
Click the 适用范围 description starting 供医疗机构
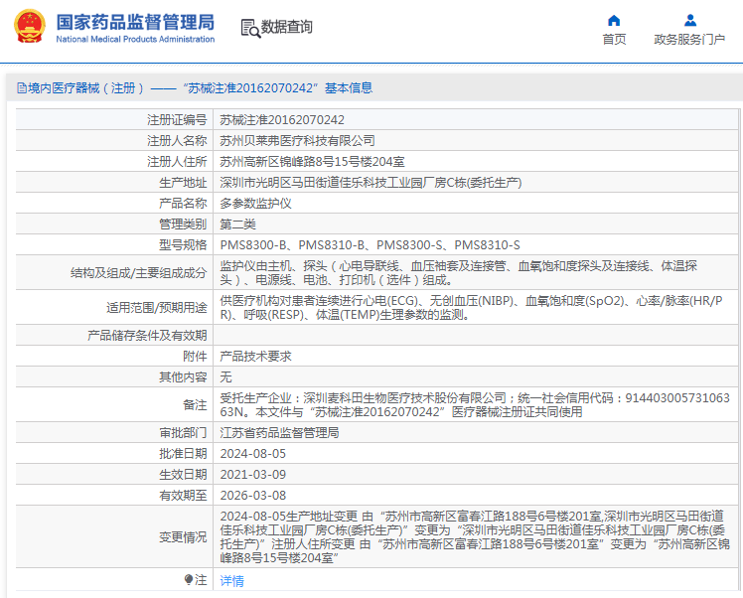click(471, 308)
